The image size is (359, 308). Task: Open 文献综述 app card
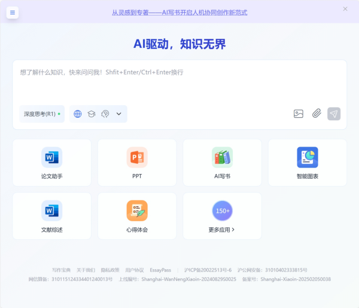(x=51, y=216)
